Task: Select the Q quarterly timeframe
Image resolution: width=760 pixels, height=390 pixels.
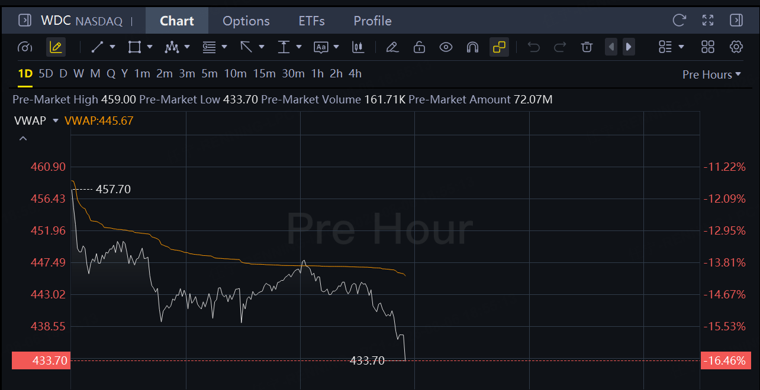Action: point(111,74)
